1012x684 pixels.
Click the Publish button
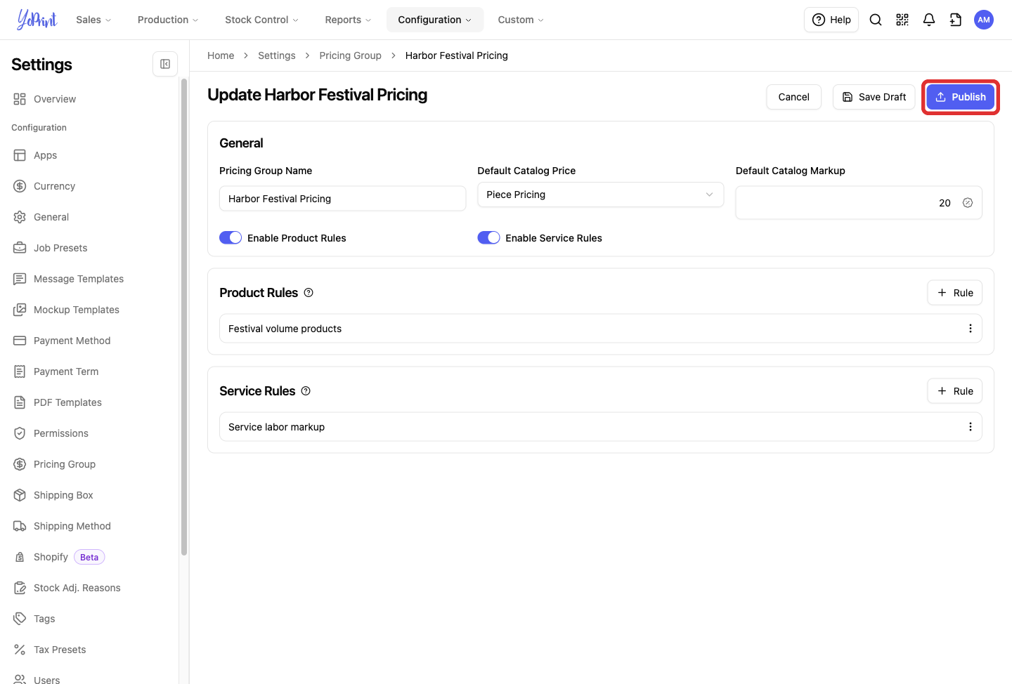961,97
